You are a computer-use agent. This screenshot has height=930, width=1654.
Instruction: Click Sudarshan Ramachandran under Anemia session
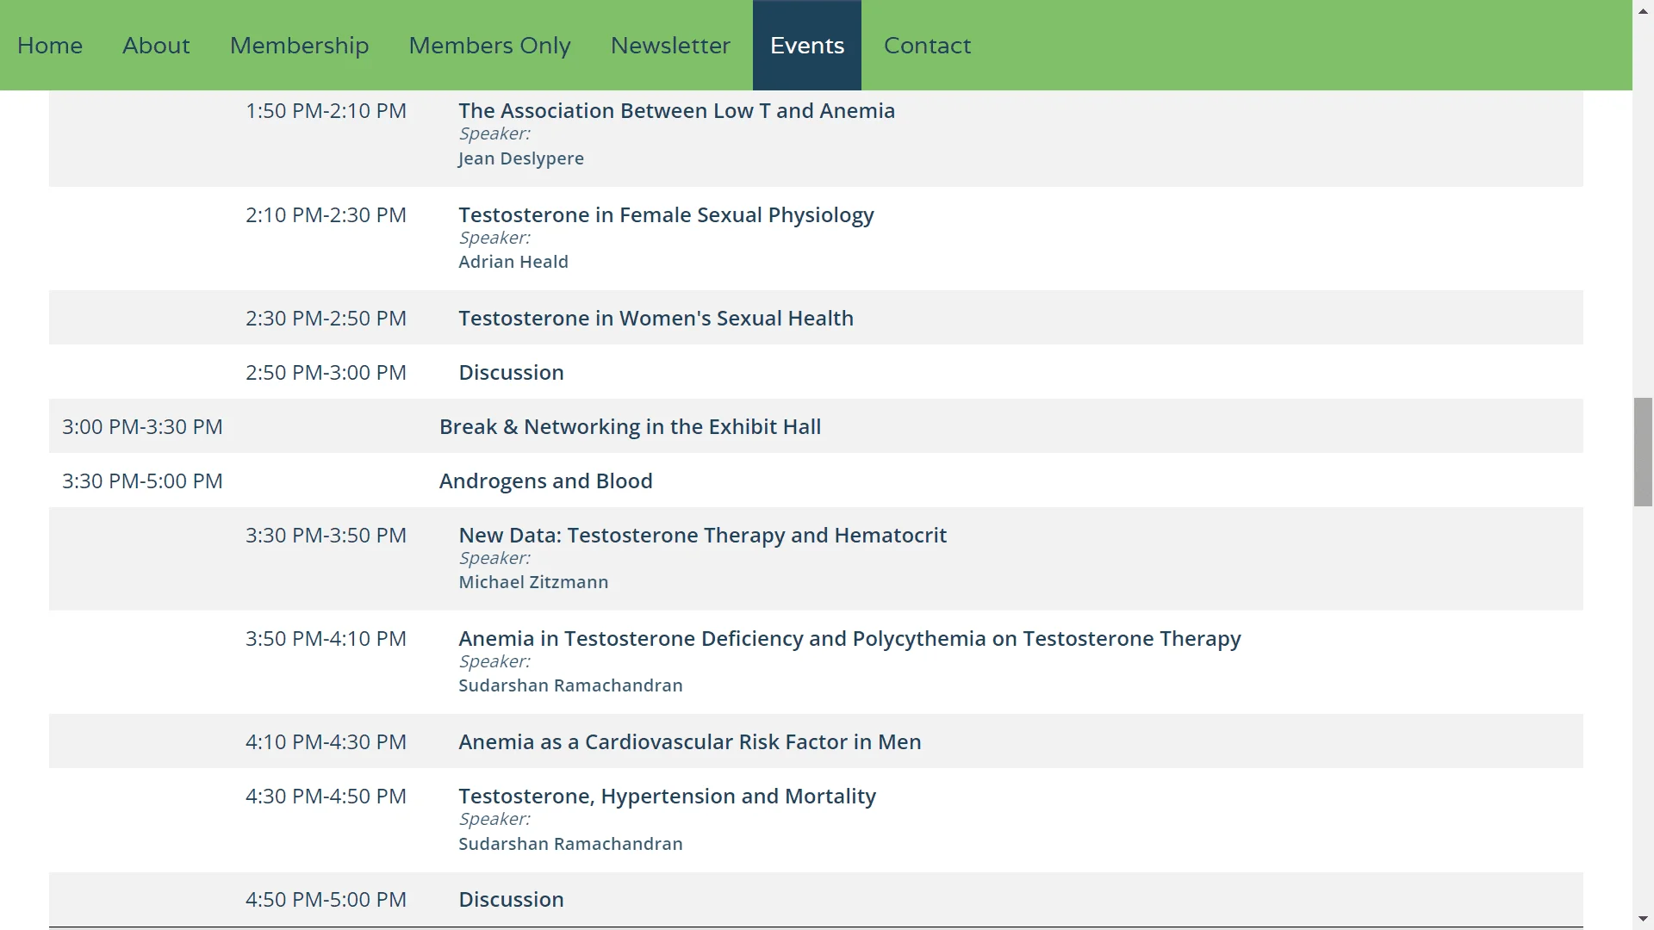570,685
